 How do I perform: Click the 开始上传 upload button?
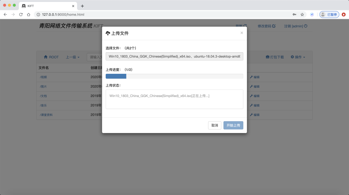(x=233, y=125)
